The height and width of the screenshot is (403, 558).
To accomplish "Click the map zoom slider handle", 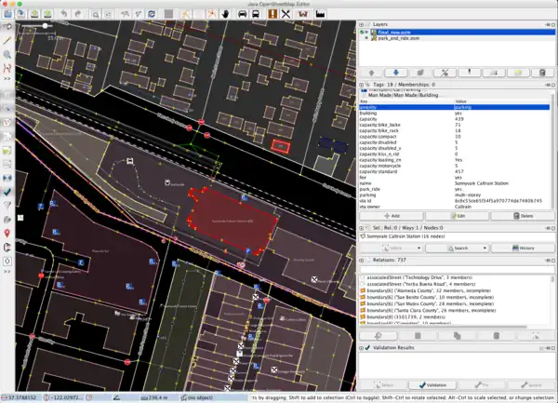I will tap(46, 26).
